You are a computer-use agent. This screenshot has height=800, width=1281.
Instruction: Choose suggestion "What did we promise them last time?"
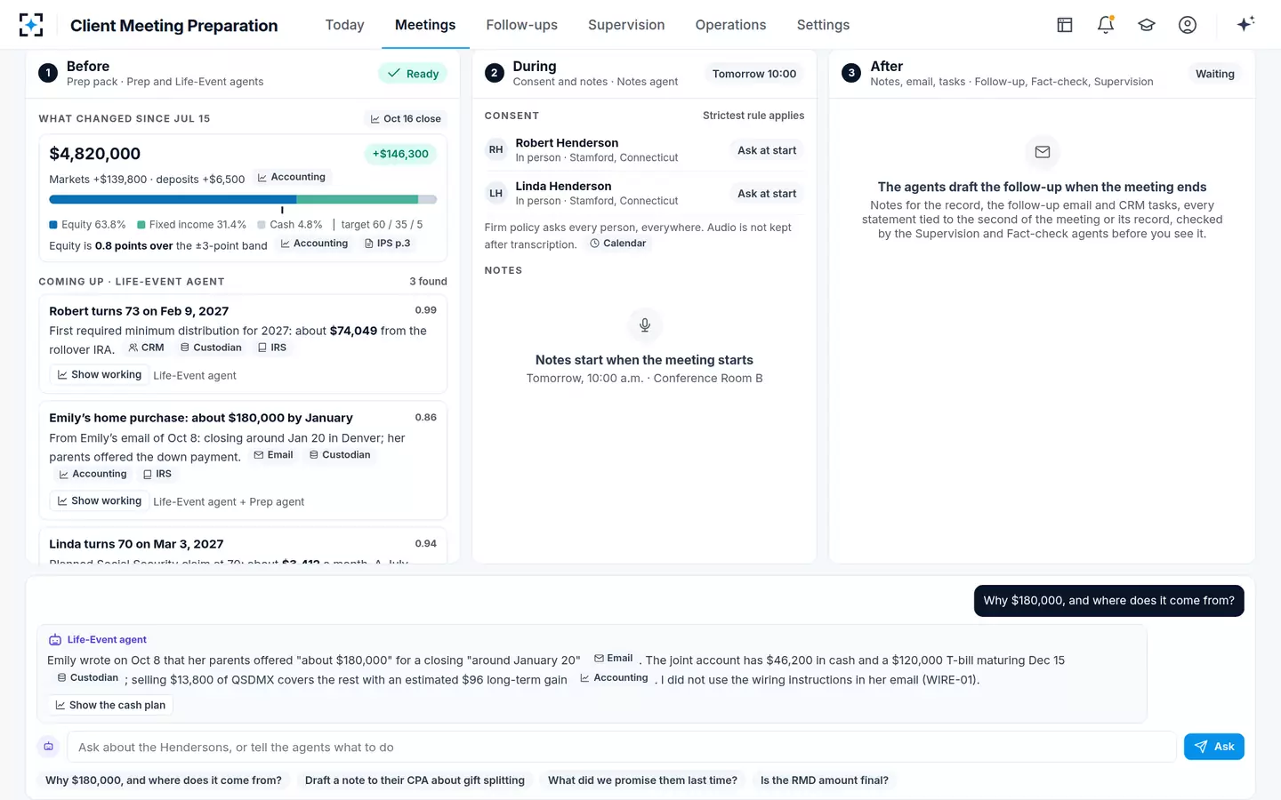tap(642, 780)
